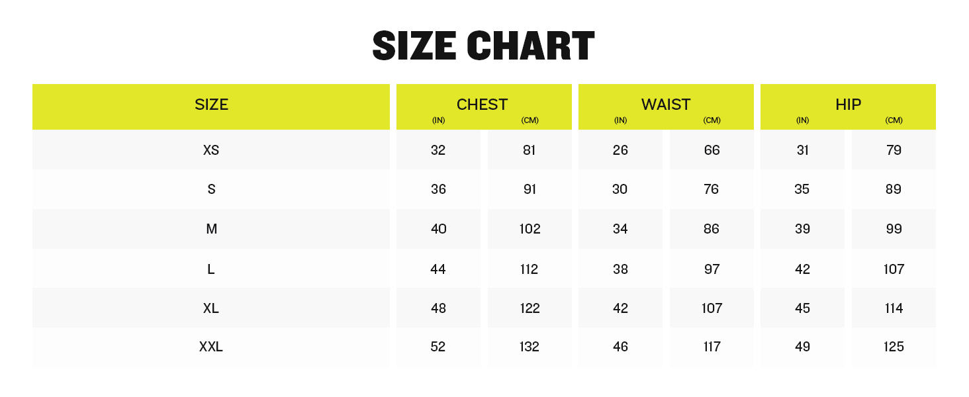Select the XS size row label
Viewport: 969px width, 397px height.
coord(211,150)
